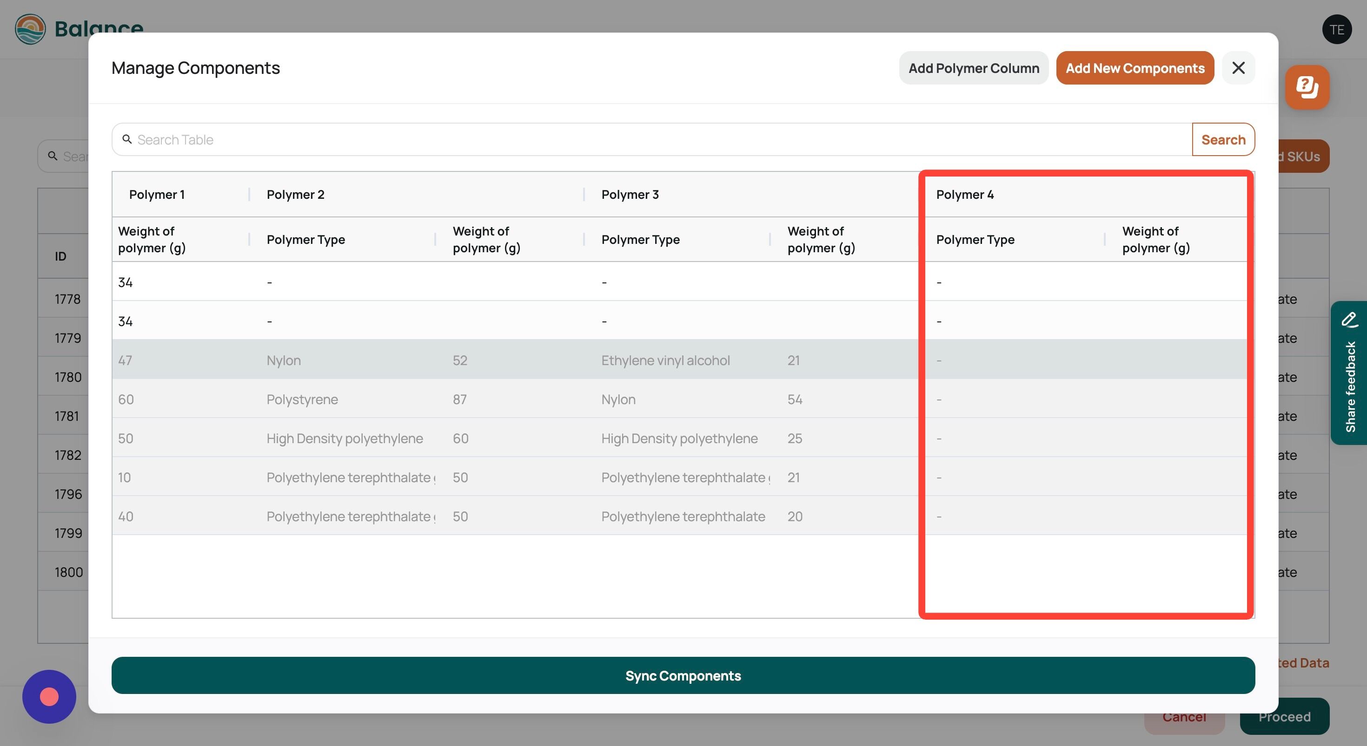
Task: Click the red record circle button
Action: coord(49,697)
